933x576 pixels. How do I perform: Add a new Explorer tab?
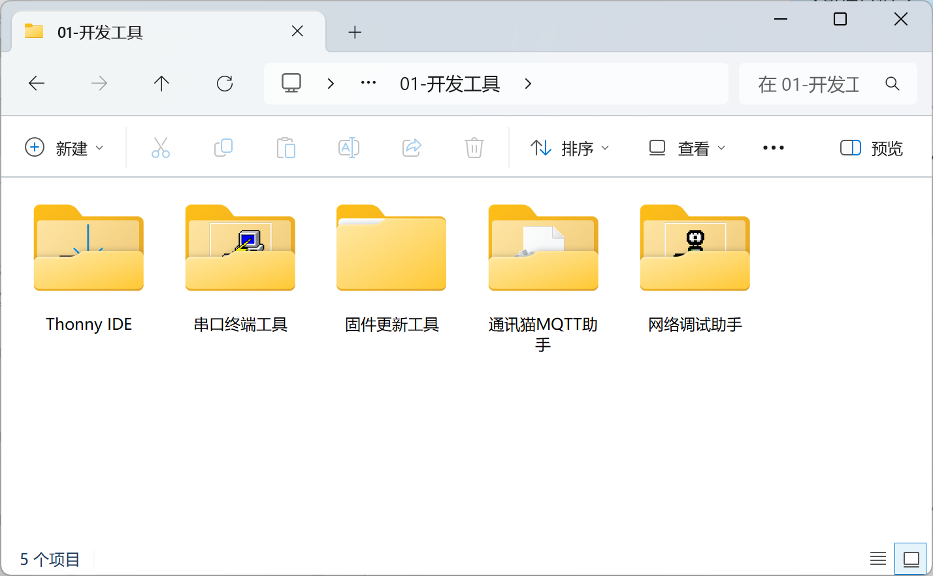(355, 32)
